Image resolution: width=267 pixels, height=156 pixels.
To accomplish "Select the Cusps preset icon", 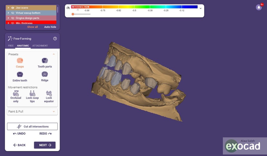I will [x=20, y=61].
